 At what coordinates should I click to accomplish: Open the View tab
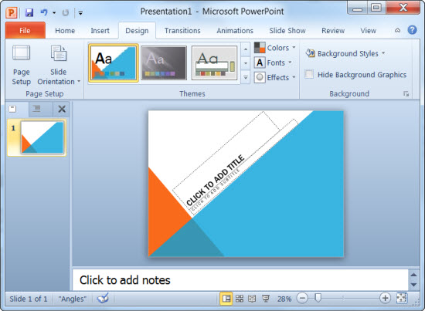[x=368, y=31]
